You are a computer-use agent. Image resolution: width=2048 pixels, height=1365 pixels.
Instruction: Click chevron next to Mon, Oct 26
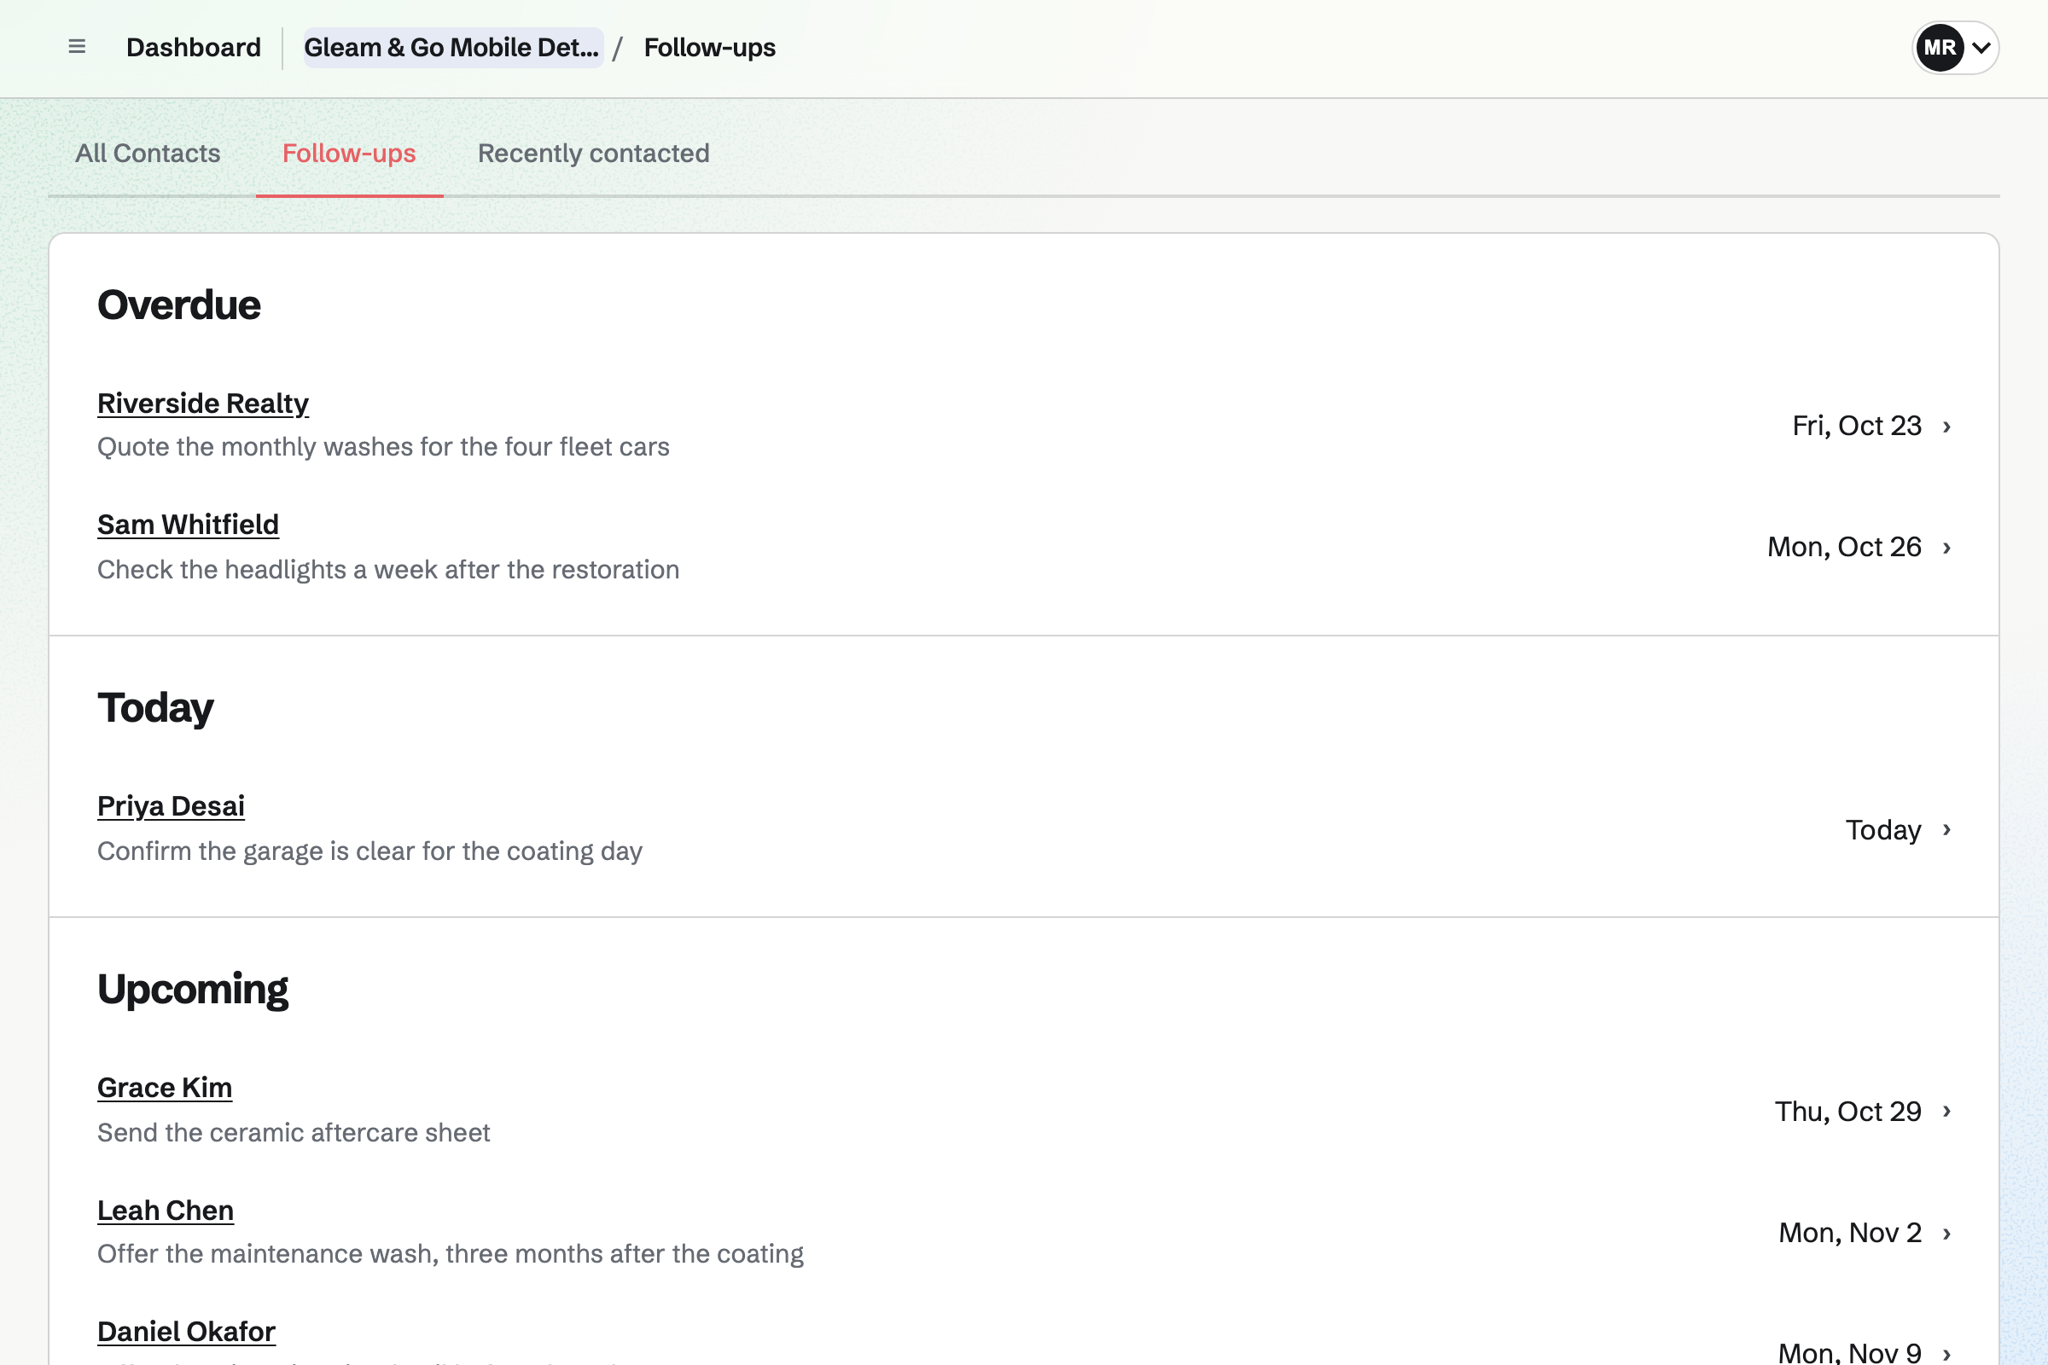[x=1947, y=547]
